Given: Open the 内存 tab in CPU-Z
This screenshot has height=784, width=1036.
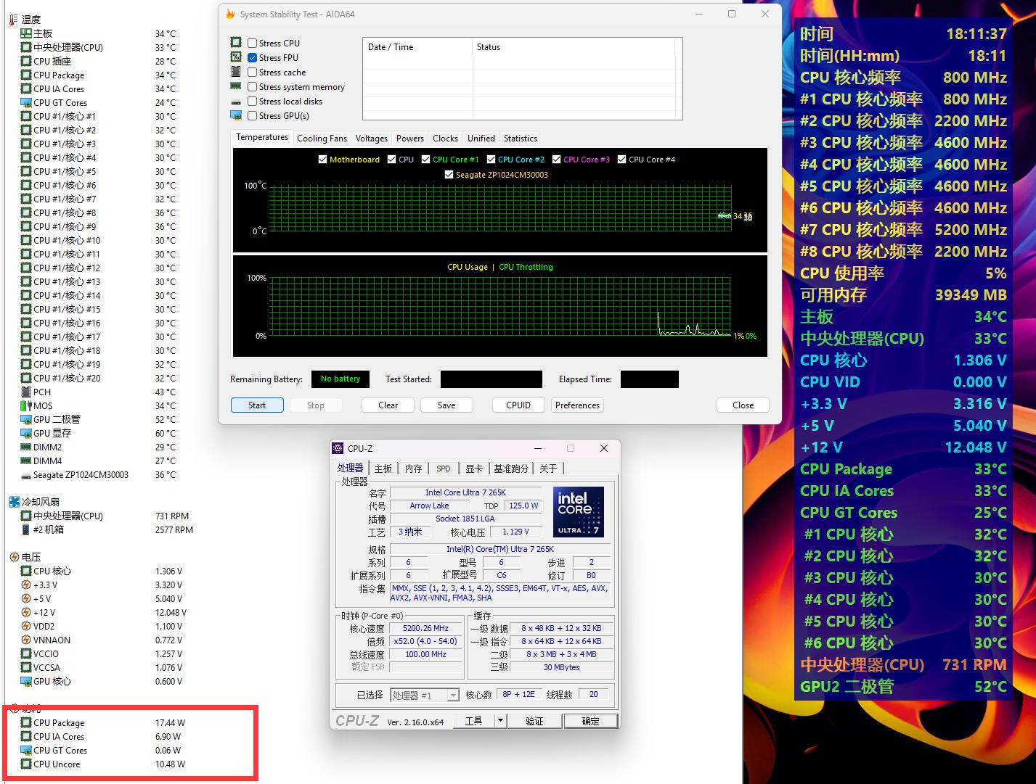Looking at the screenshot, I should click(x=413, y=469).
